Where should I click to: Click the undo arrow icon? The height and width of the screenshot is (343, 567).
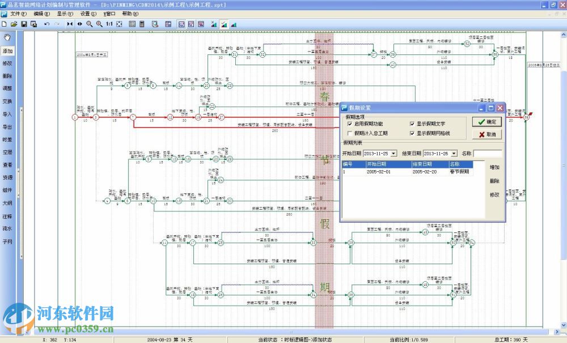point(46,24)
